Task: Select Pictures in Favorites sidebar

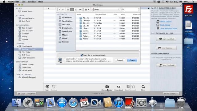Action: click(x=64, y=42)
